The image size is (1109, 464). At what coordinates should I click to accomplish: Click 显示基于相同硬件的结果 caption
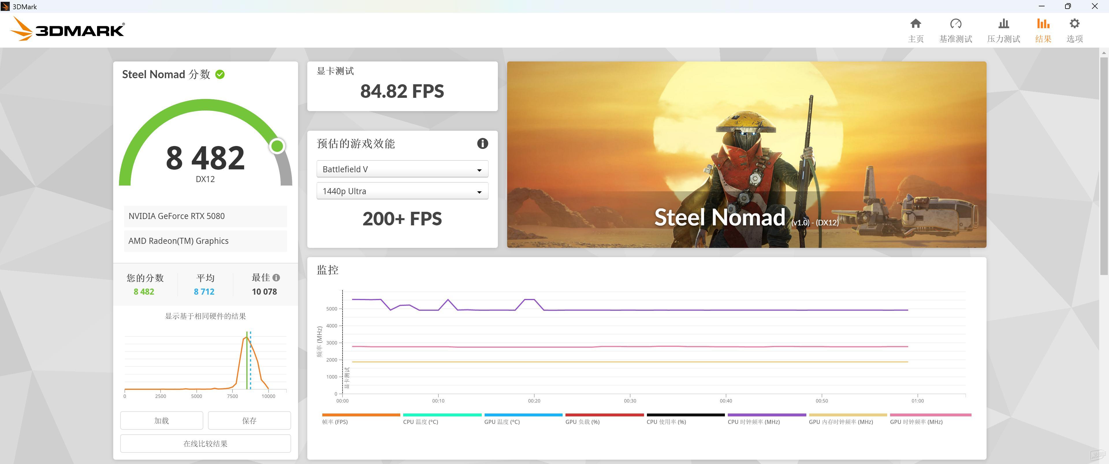205,316
